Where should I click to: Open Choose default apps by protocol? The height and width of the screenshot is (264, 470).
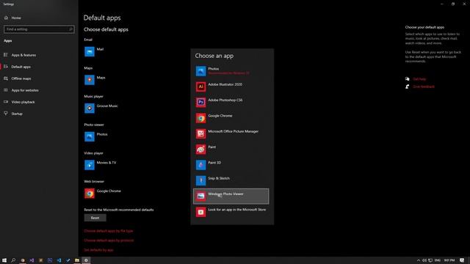tap(109, 241)
